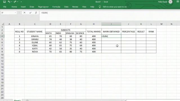Image resolution: width=180 pixels, height=101 pixels.
Task: Select row 4 header
Action: [x=2, y=36]
